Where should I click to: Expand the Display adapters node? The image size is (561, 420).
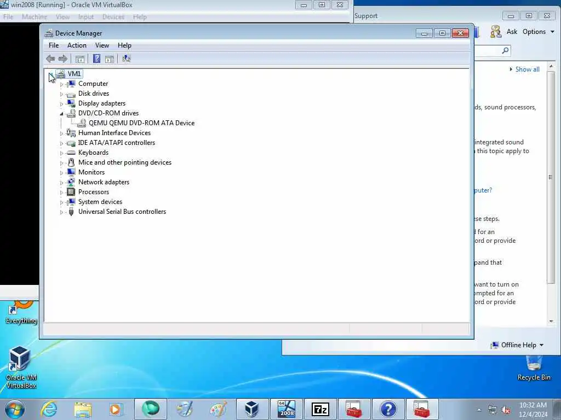pyautogui.click(x=61, y=104)
